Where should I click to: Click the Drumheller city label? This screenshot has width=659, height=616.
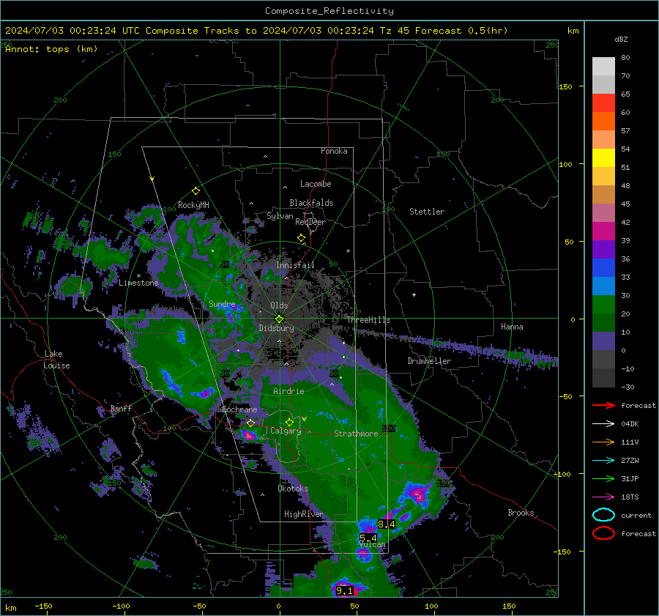click(429, 361)
